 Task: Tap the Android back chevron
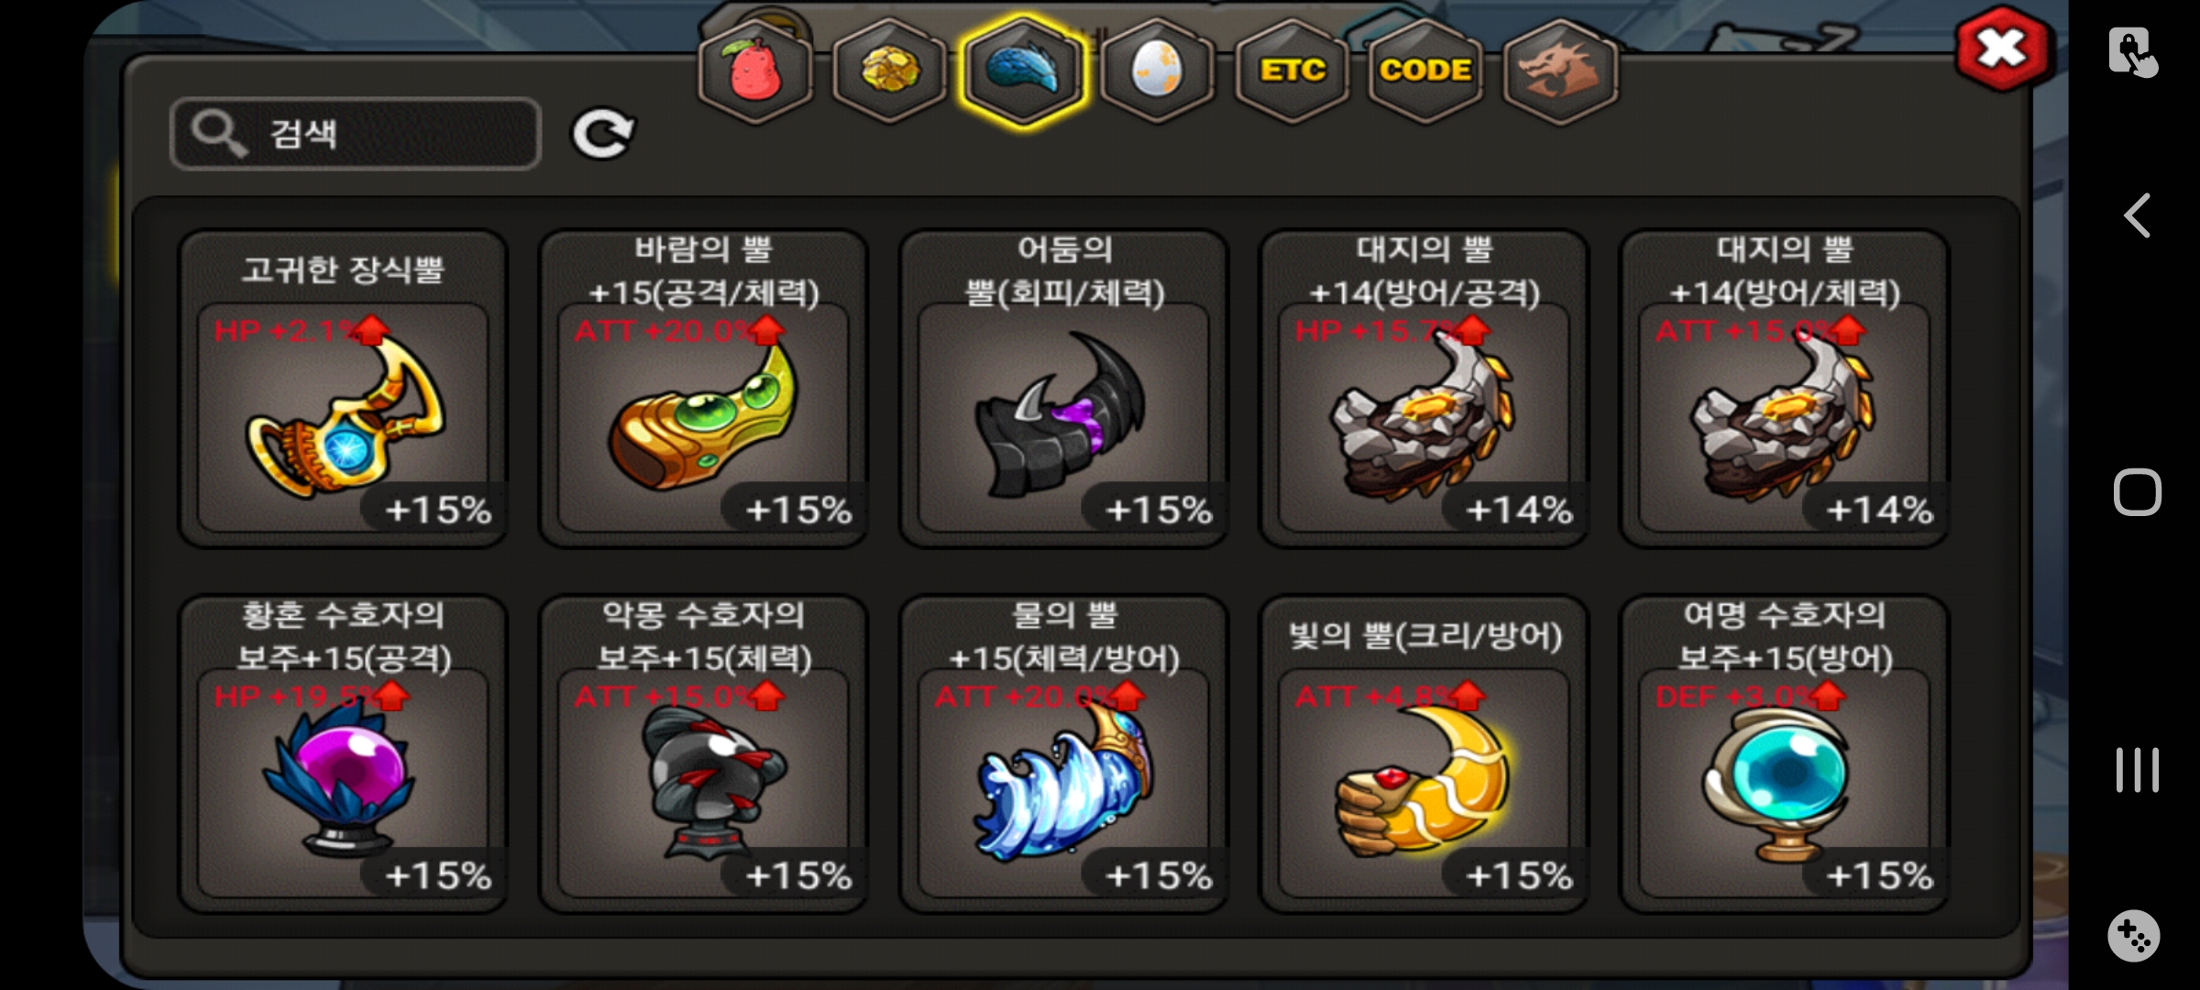2137,216
